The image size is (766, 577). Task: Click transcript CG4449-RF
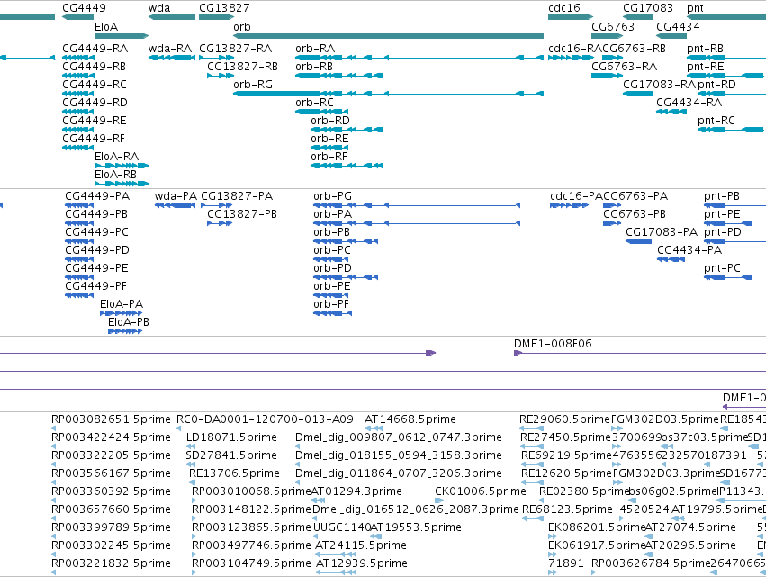[x=94, y=139]
